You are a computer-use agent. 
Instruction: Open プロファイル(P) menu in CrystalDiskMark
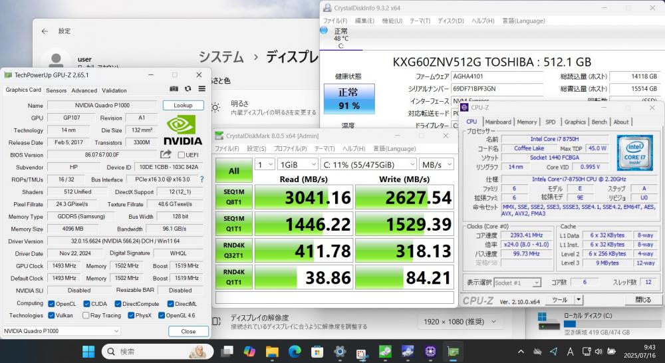coord(290,148)
